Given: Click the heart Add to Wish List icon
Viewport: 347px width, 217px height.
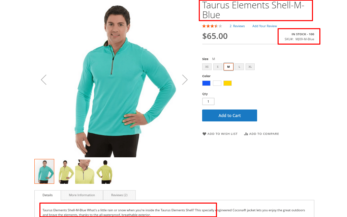Looking at the screenshot, I should (x=204, y=134).
